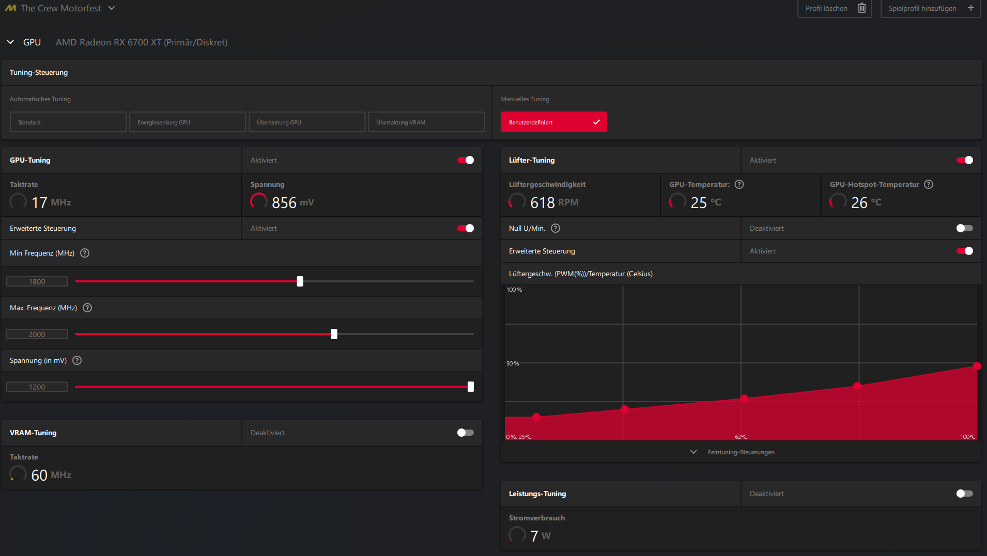The image size is (987, 556).
Task: Select the Übertaktung VRAM preset
Action: click(x=426, y=122)
